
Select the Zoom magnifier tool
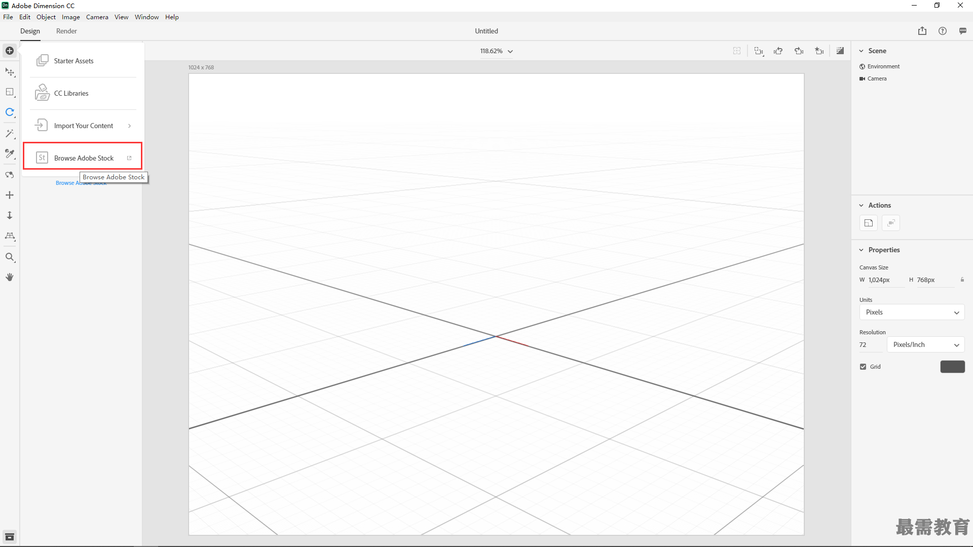[x=10, y=257]
